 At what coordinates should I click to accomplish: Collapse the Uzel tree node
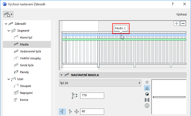(x=9, y=79)
